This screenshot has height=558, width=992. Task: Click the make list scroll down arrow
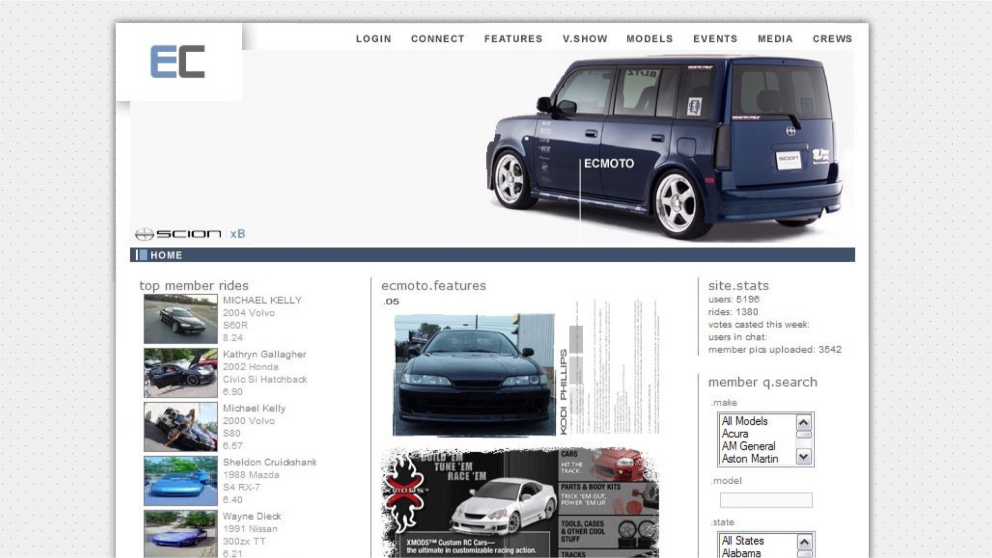pyautogui.click(x=803, y=457)
